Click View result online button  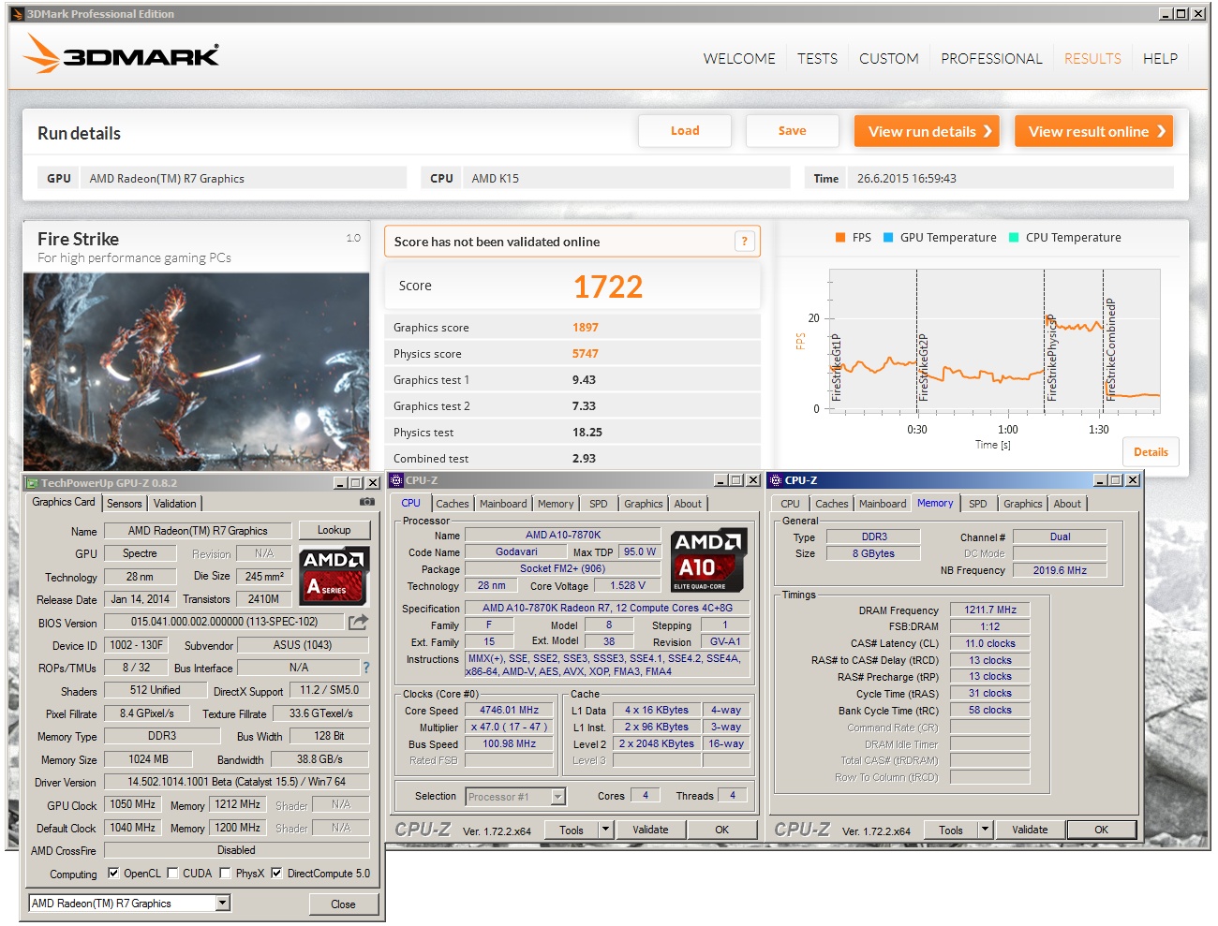click(1094, 131)
